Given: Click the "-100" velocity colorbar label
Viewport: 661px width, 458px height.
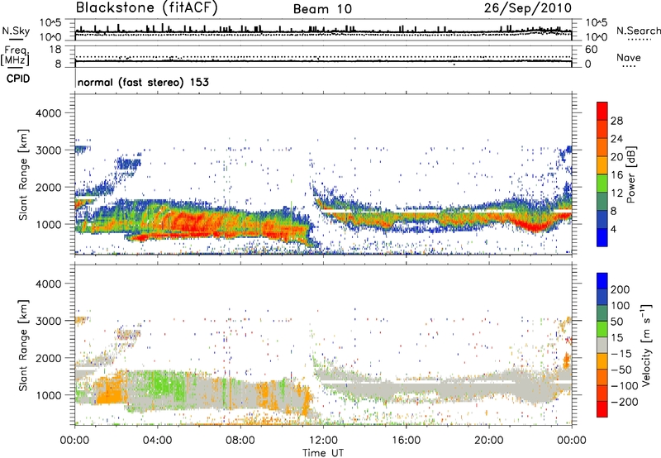Looking at the screenshot, I should 625,386.
